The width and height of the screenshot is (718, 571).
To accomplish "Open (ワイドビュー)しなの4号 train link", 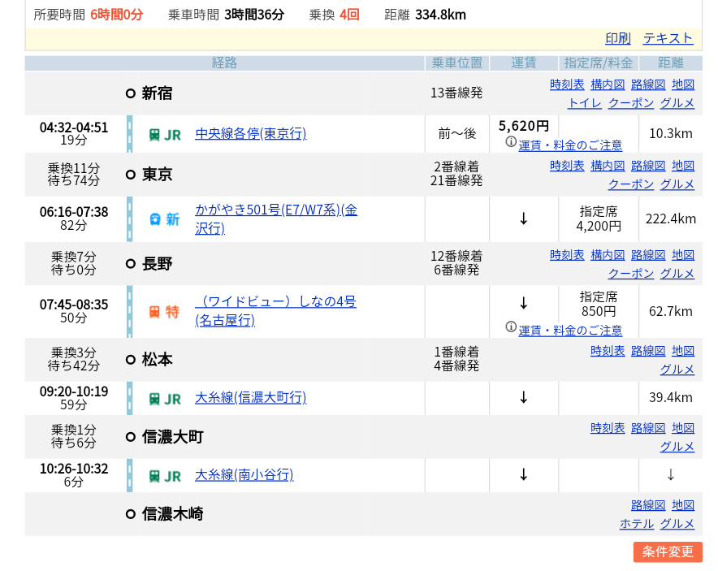I will pos(275,311).
